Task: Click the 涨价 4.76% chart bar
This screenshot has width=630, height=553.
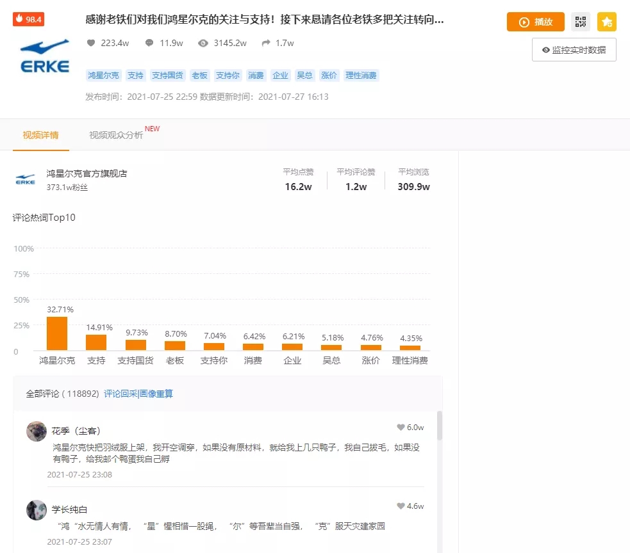Action: pos(371,348)
